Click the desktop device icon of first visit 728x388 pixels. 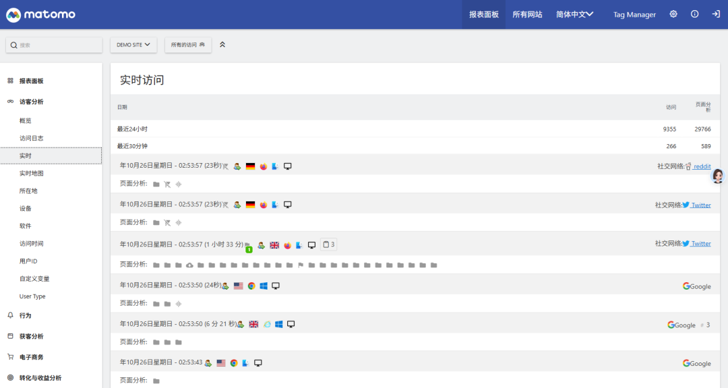[x=288, y=166]
